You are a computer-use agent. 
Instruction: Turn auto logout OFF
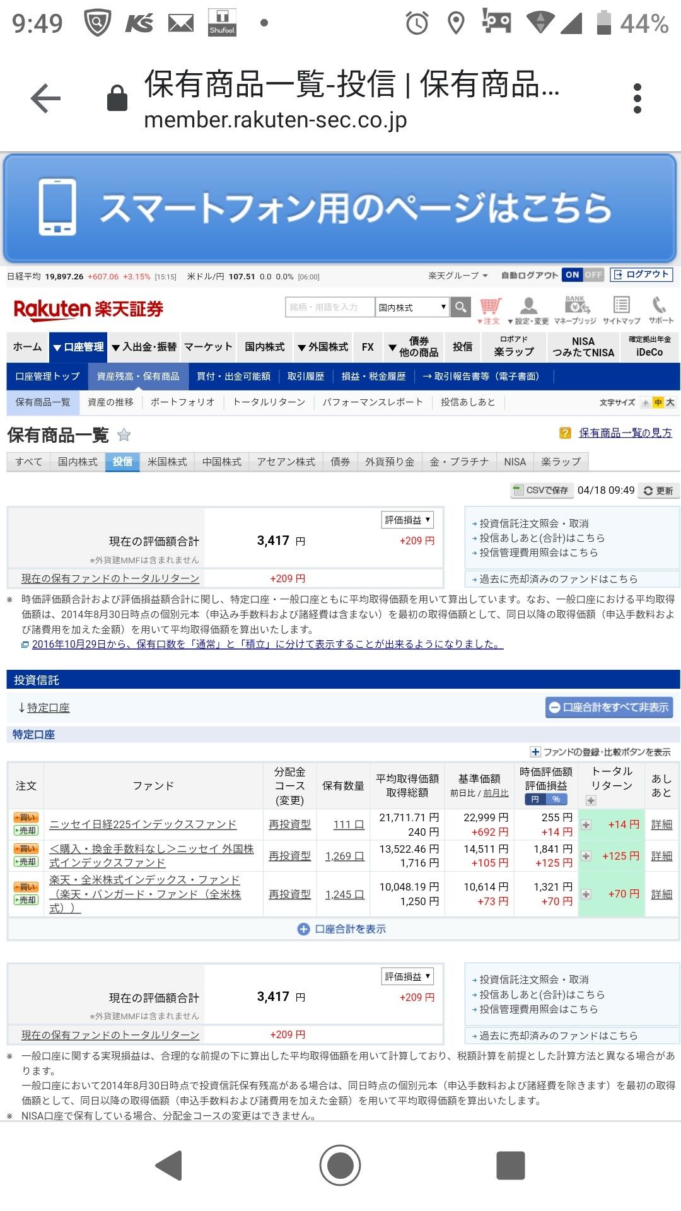593,275
